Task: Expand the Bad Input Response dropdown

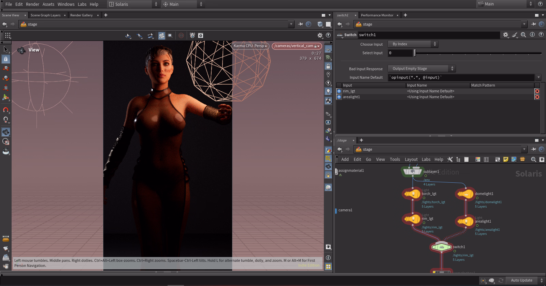Action: click(x=421, y=69)
